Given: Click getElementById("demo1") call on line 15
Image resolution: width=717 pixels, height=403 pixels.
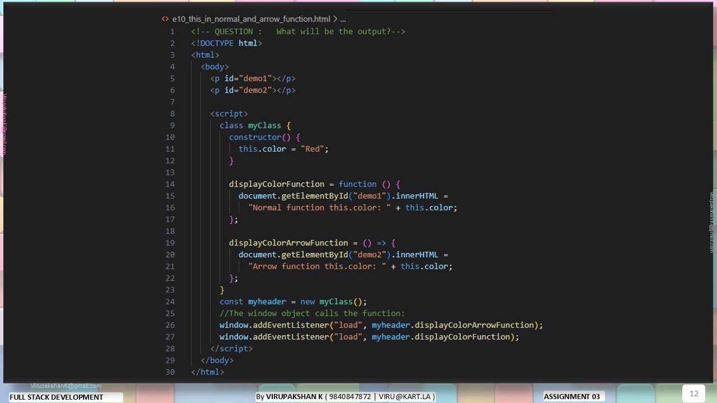Looking at the screenshot, I should [x=336, y=196].
